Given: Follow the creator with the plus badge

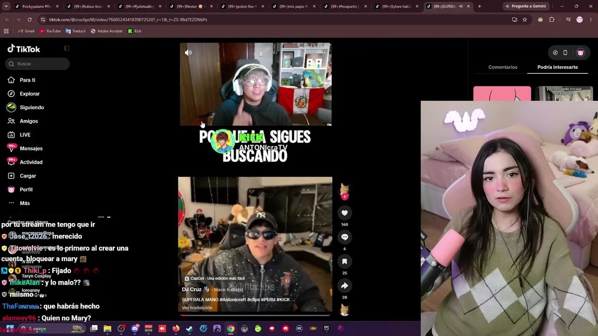Looking at the screenshot, I should [x=345, y=197].
